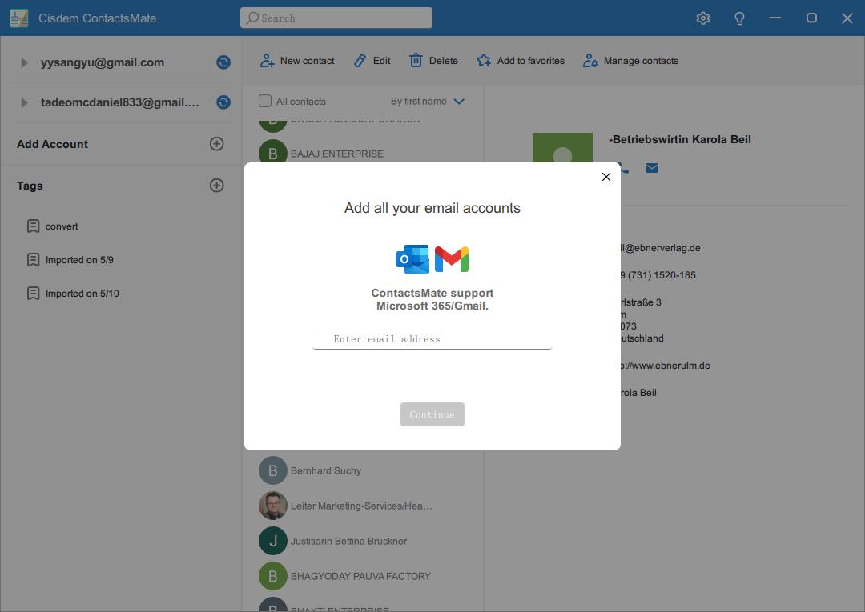Add a new account using the plus icon

[x=216, y=144]
